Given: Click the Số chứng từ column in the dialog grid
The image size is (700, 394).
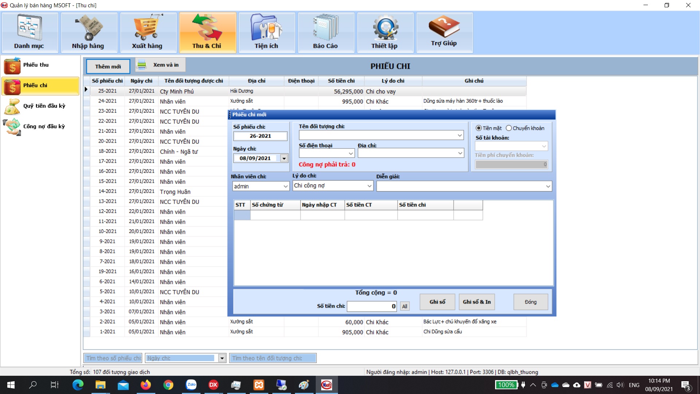Looking at the screenshot, I should (275, 205).
